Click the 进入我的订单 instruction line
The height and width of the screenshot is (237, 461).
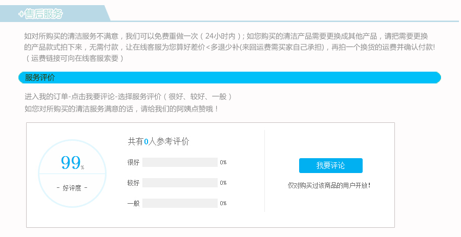click(128, 96)
